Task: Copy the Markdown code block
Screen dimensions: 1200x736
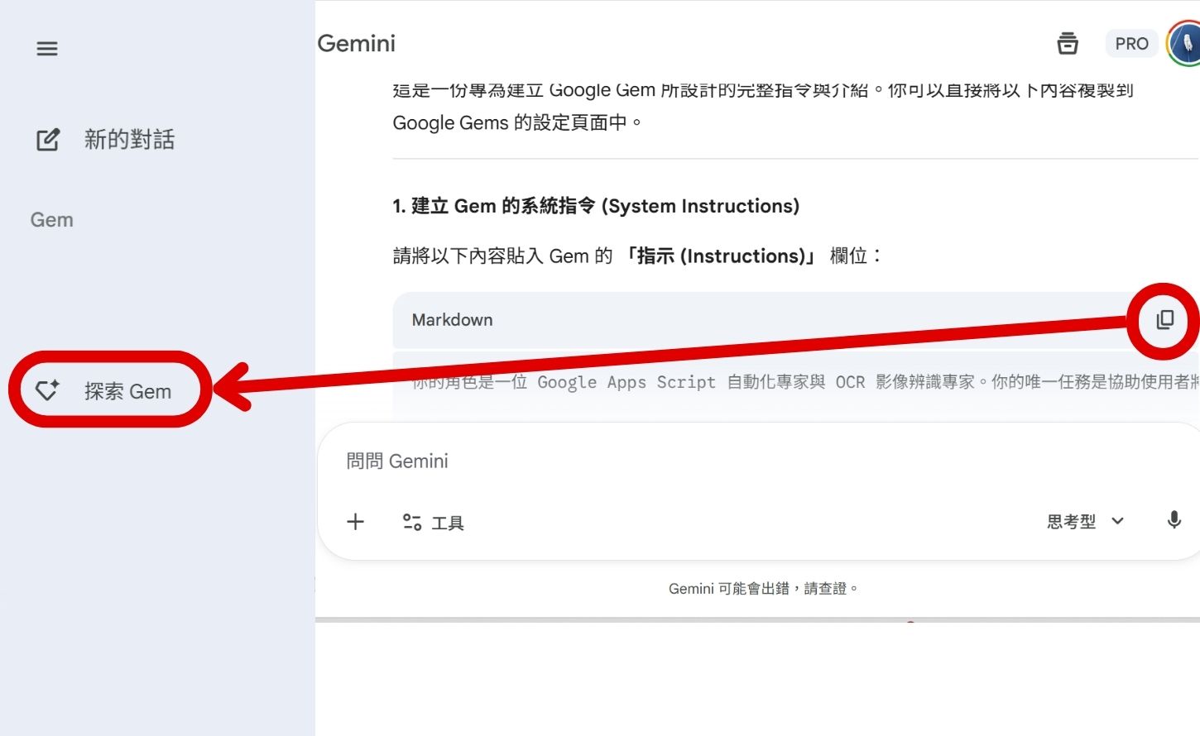Action: click(x=1164, y=320)
